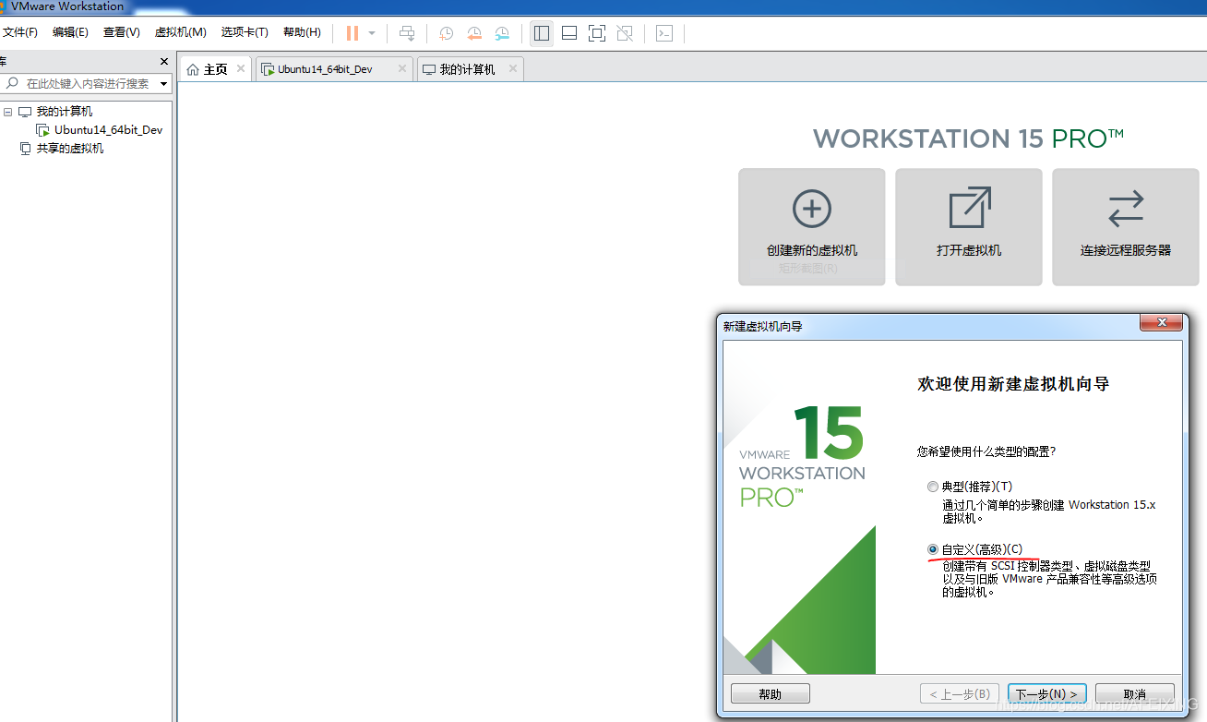Viewport: 1207px width, 722px height.
Task: Click the library search input field
Action: tap(86, 83)
